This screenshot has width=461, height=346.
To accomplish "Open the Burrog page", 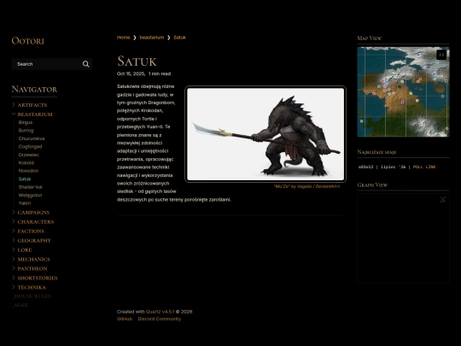I will [26, 131].
